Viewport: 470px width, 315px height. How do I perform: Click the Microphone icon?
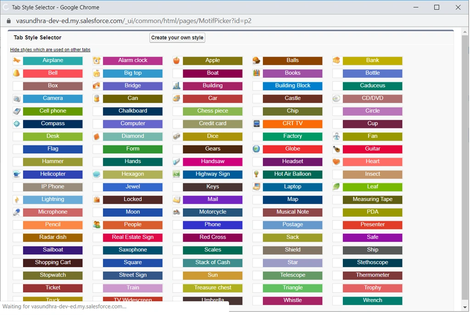tap(17, 212)
